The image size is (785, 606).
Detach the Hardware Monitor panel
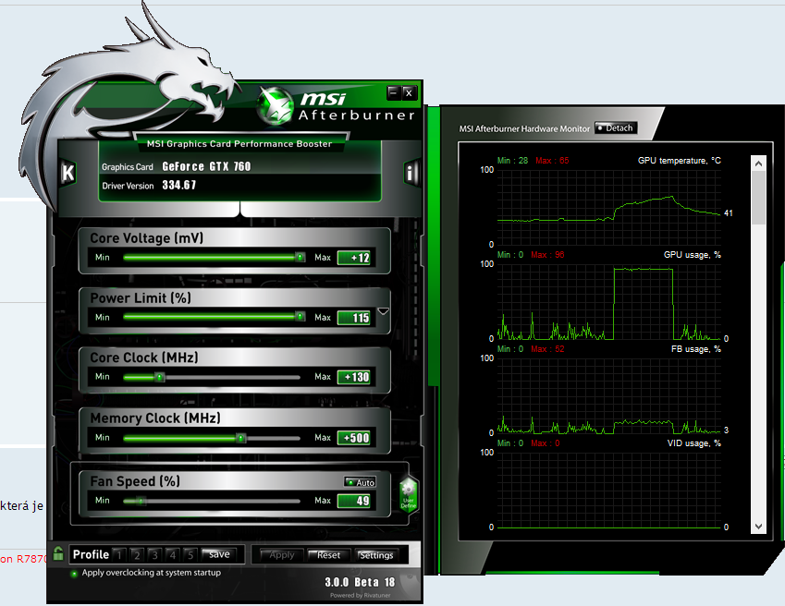615,128
